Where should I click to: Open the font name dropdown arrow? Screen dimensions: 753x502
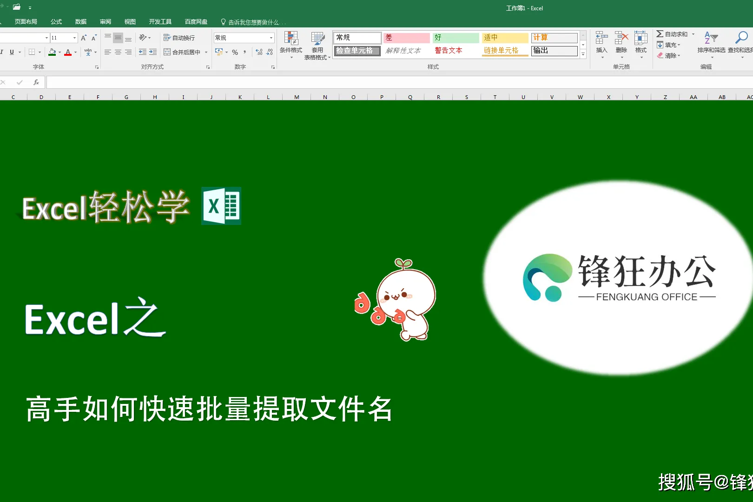(x=46, y=38)
